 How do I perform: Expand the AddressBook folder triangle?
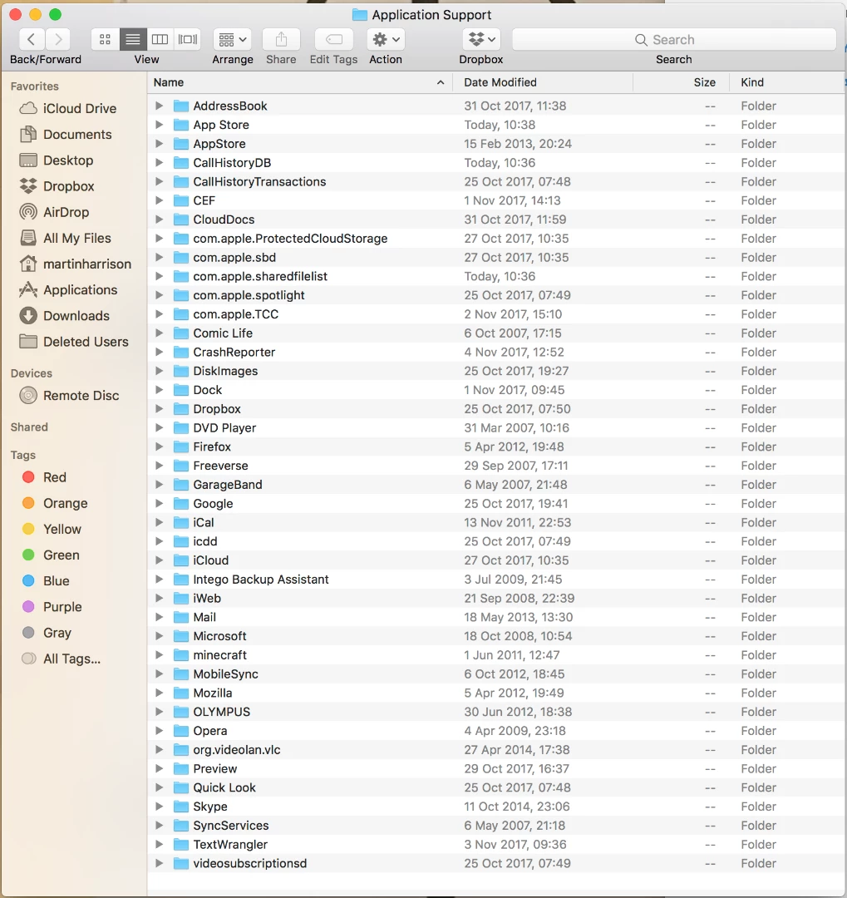[x=160, y=106]
